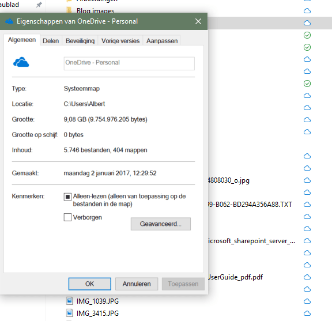
Task: Select the Aanpassen tab
Action: (x=162, y=41)
